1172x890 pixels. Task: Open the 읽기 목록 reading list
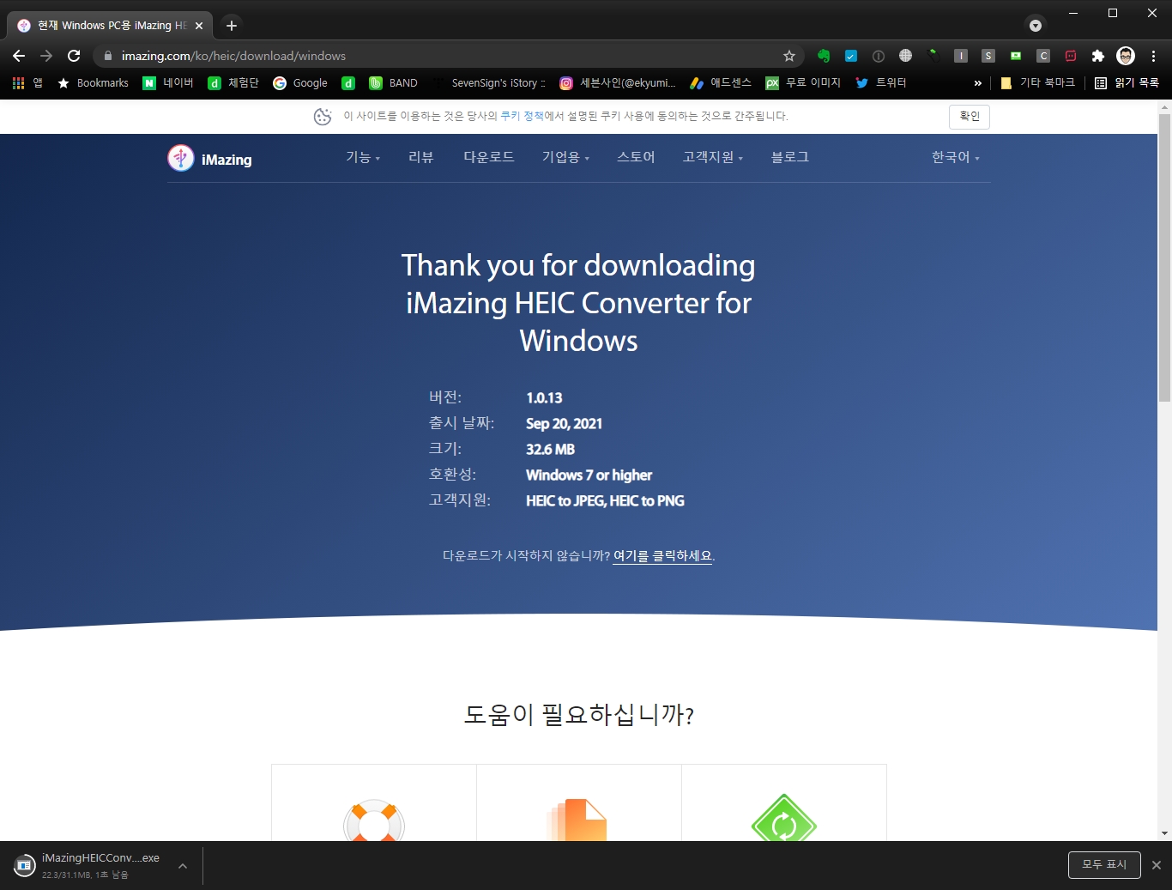click(1127, 82)
